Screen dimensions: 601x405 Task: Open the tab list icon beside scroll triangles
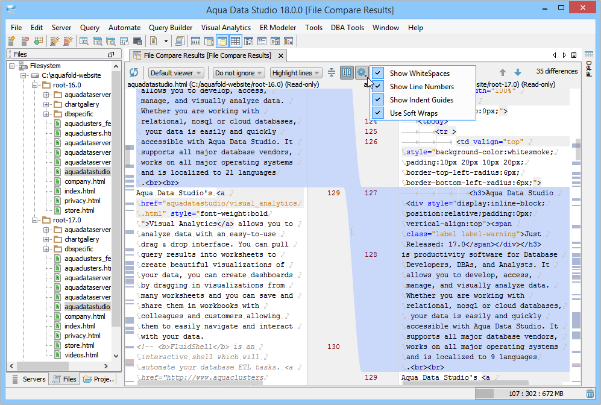tap(574, 55)
